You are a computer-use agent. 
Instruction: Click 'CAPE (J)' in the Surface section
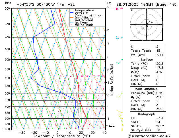(x=138, y=80)
